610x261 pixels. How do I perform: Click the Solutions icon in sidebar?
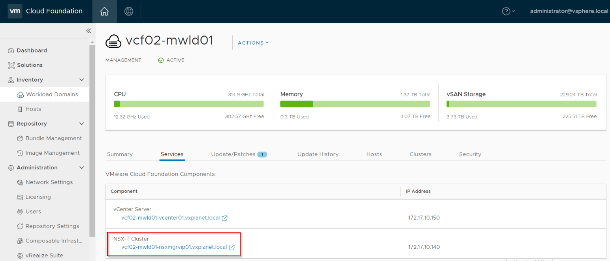coord(11,65)
